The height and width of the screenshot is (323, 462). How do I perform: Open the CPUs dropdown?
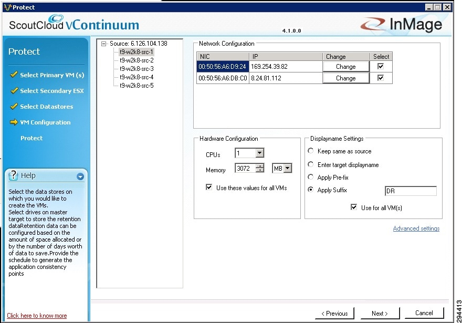tap(259, 153)
